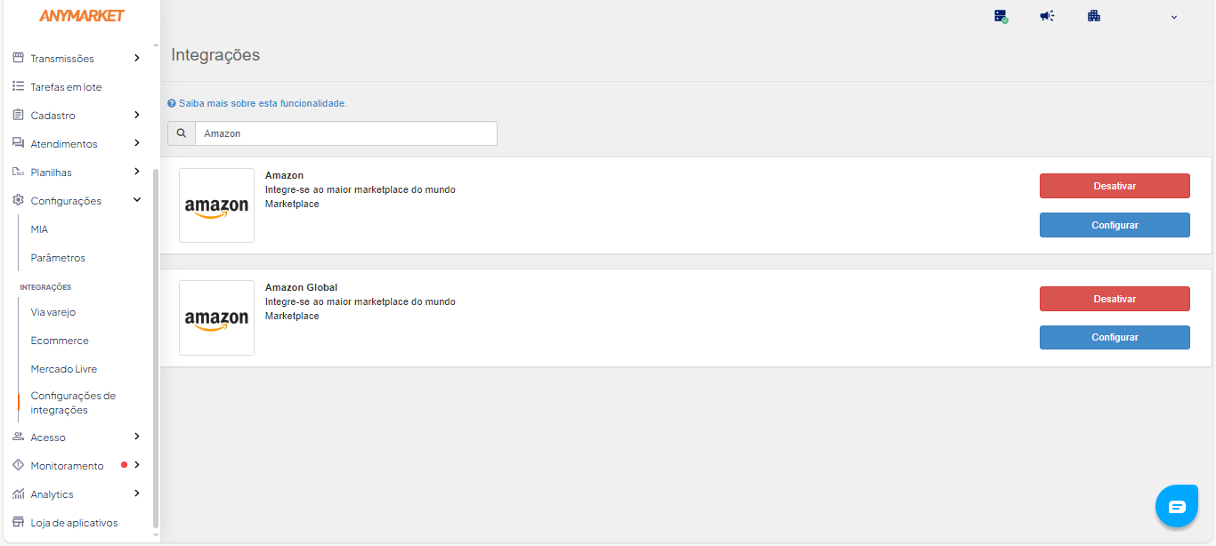
Task: Open the Saiba mais sobre esta funcionalidade link
Action: point(263,103)
